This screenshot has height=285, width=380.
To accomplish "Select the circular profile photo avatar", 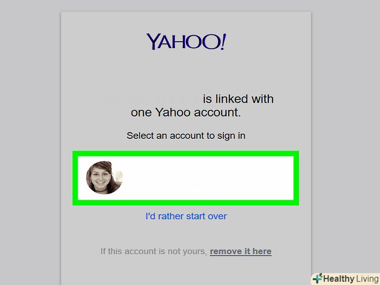I will (104, 177).
